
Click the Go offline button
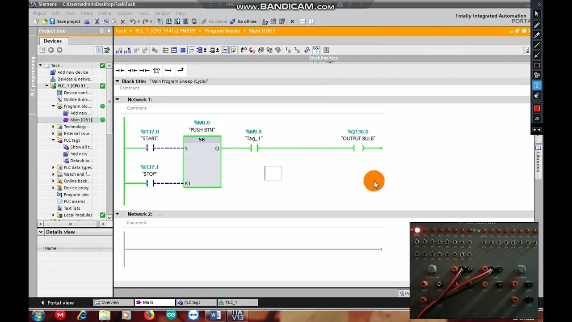click(x=243, y=21)
